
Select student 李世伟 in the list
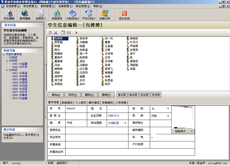coord(82,39)
